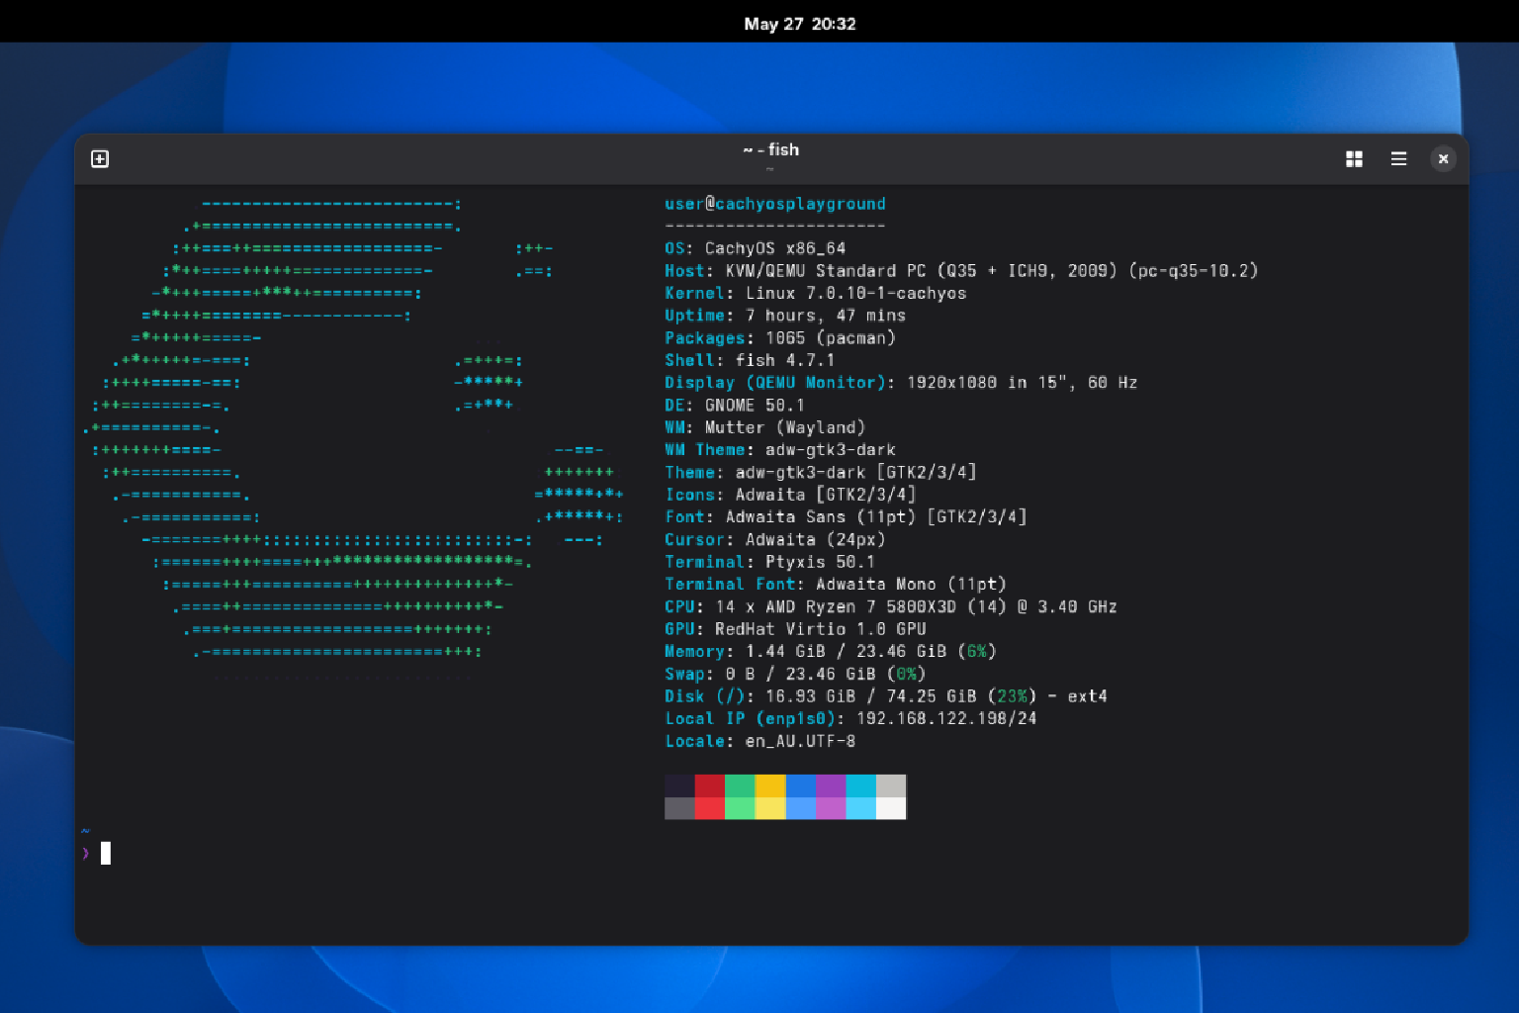Click the Swap 0 B line

795,674
